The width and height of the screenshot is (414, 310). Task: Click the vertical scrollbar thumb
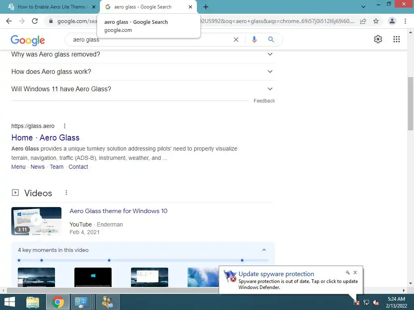click(x=410, y=104)
